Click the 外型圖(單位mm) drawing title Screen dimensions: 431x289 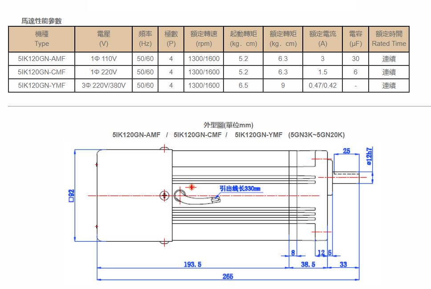[x=228, y=125]
